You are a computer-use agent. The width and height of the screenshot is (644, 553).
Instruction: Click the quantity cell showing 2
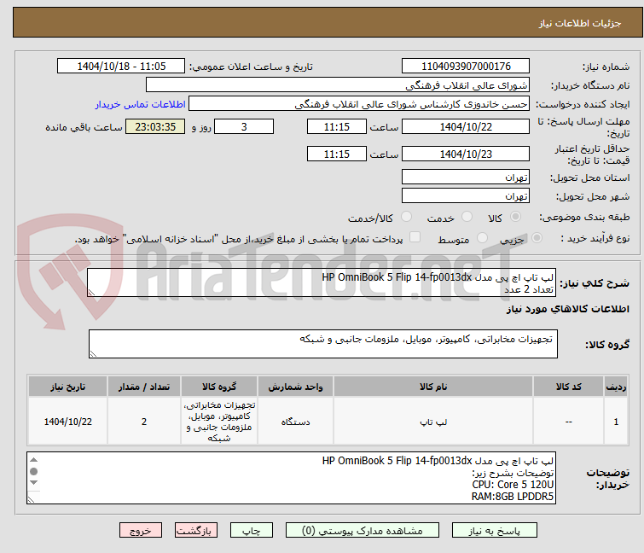pyautogui.click(x=144, y=422)
